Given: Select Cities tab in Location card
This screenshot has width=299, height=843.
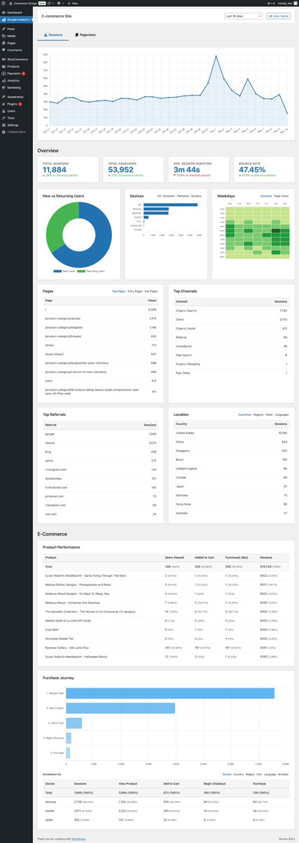Looking at the screenshot, I should tap(270, 414).
